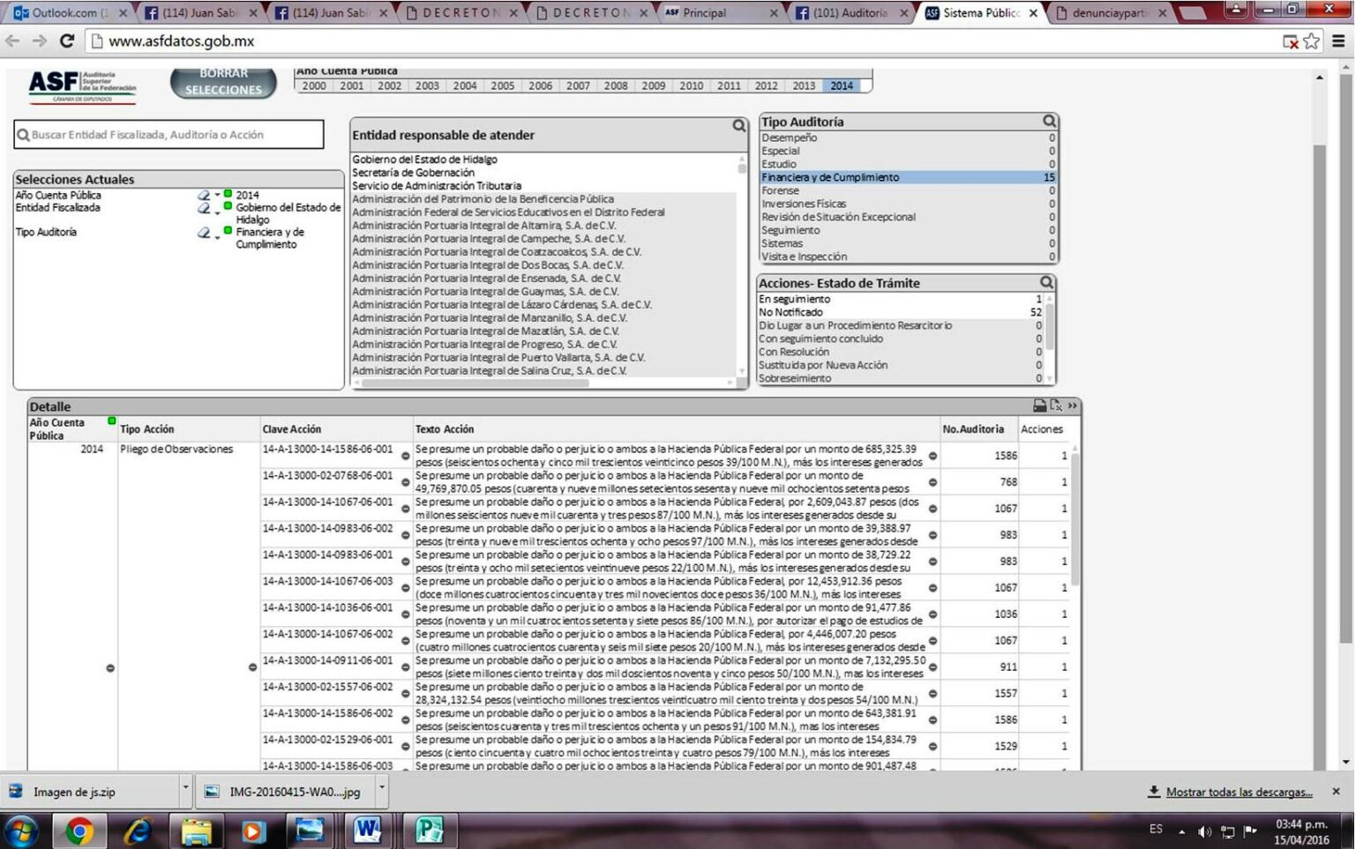Click Mostrar todas las descargas link
1355x849 pixels.
[x=1239, y=793]
